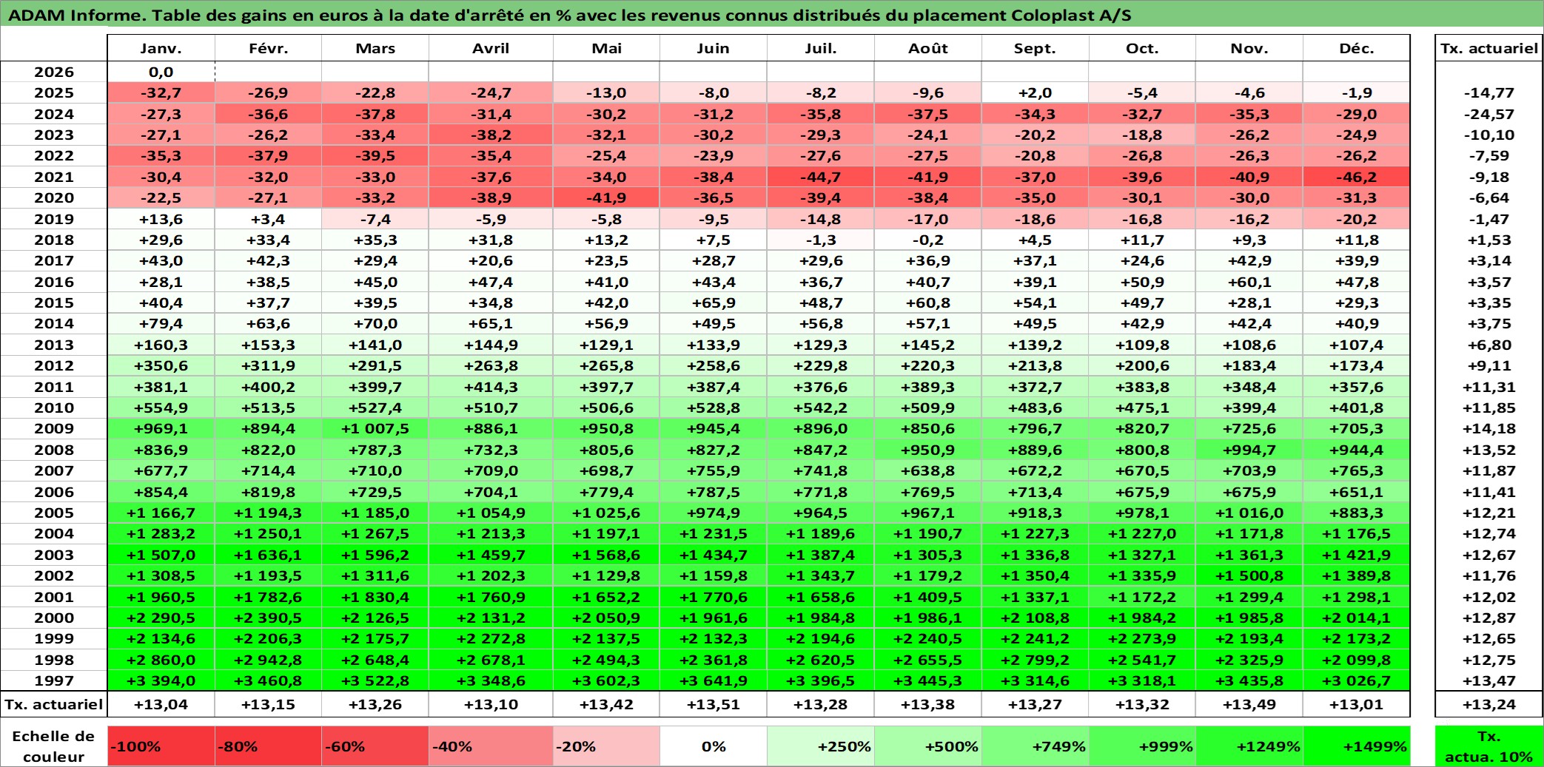Screen dimensions: 1544x767
Task: Click the overall actuarial rate +13,24
Action: pyautogui.click(x=1489, y=704)
